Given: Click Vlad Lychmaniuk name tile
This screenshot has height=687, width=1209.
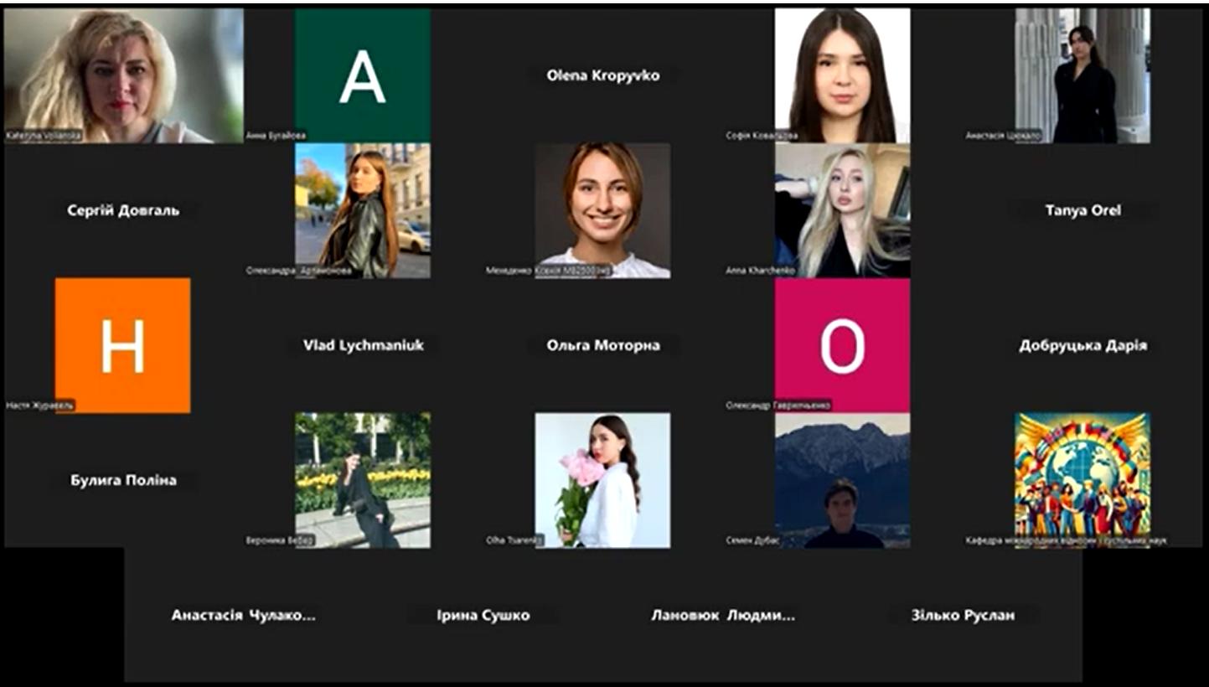Looking at the screenshot, I should [x=363, y=345].
